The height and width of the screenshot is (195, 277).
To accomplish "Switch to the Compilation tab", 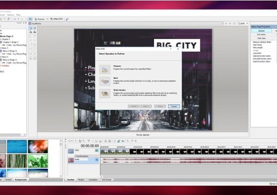I will (93, 180).
